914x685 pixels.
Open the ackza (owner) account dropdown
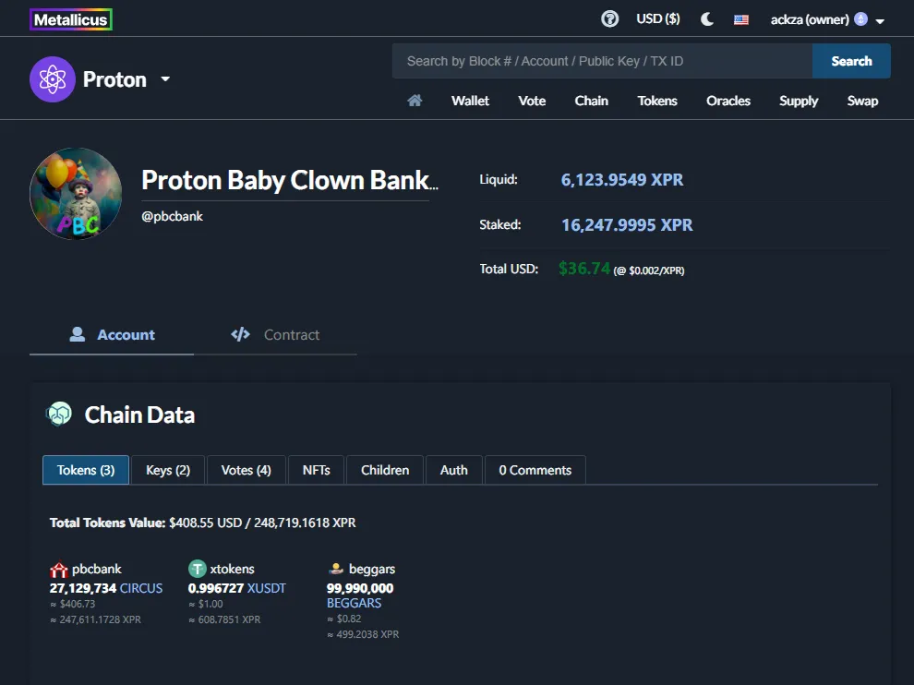tap(827, 19)
